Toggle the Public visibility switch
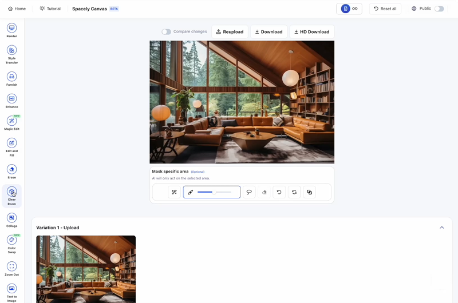This screenshot has height=303, width=458. [439, 9]
